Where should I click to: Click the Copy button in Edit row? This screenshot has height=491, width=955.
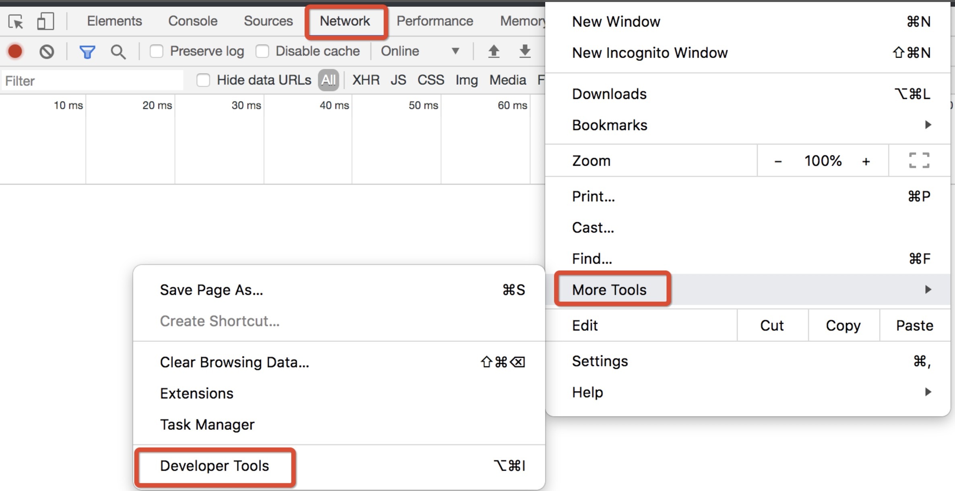843,325
